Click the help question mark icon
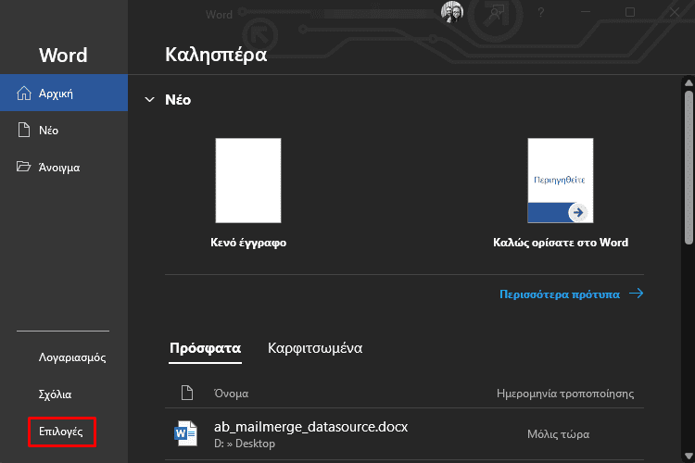695x463 pixels. tap(541, 12)
